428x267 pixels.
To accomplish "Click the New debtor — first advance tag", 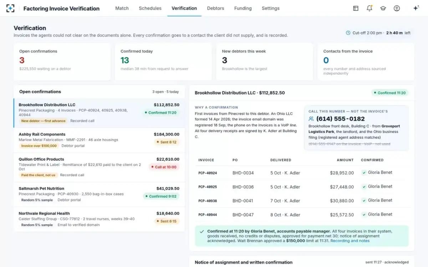I will pos(43,121).
